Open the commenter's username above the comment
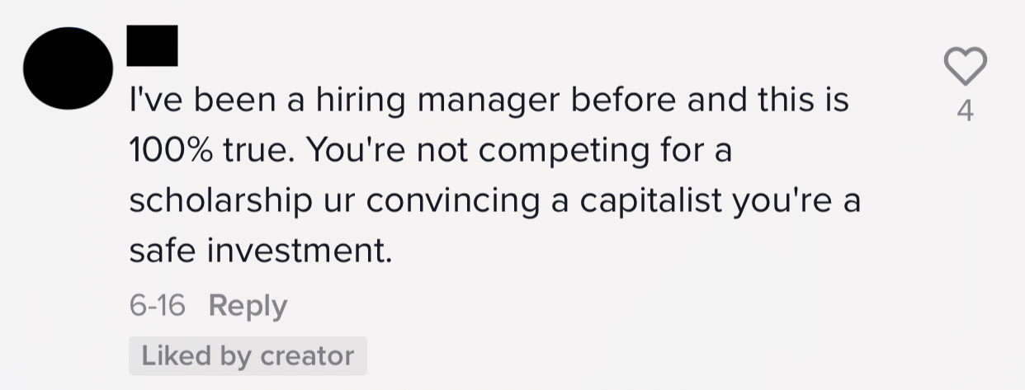 [153, 45]
